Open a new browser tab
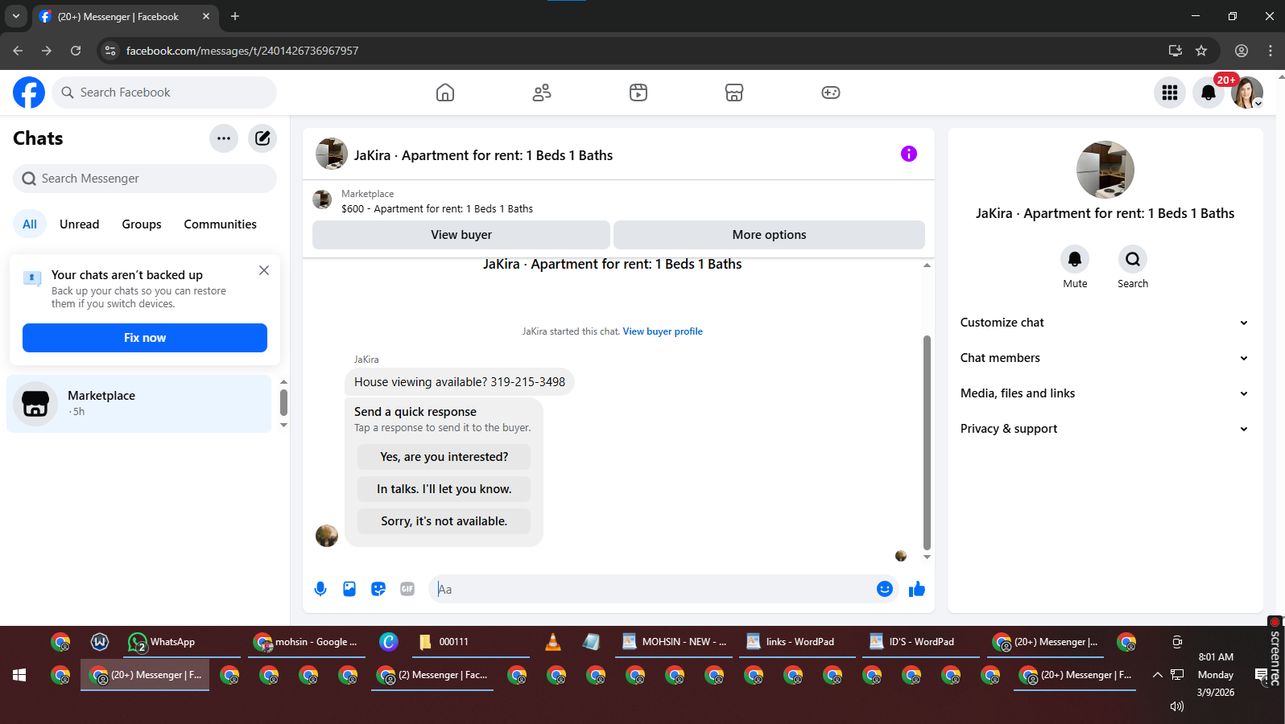Viewport: 1285px width, 724px height. 235,16
